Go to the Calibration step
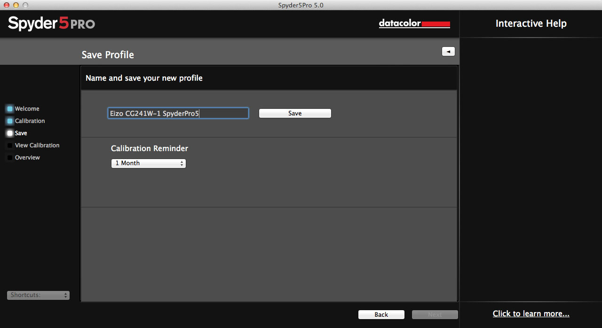 (x=30, y=121)
